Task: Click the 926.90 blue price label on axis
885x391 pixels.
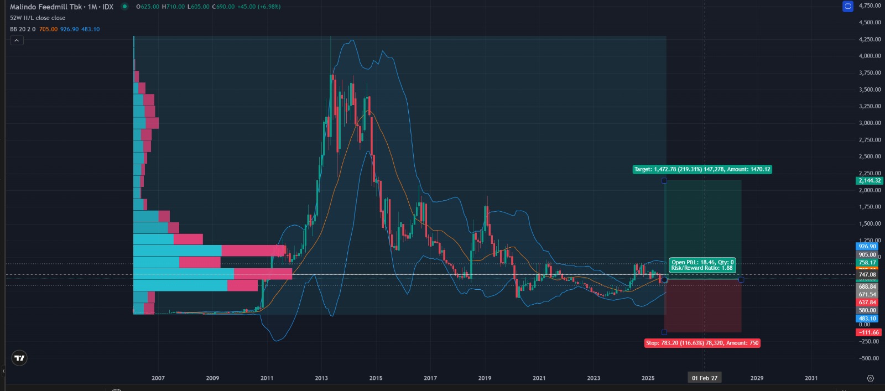Action: click(x=867, y=247)
